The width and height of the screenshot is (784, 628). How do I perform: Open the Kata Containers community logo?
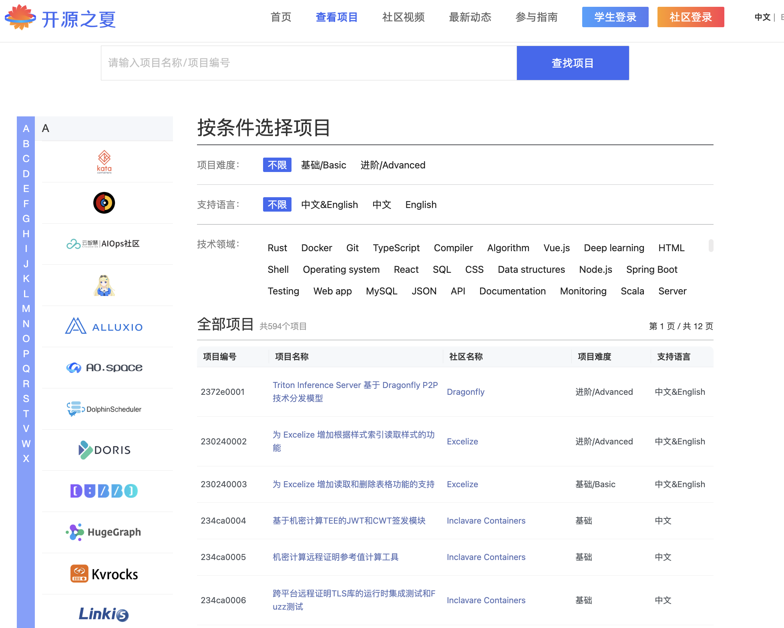pyautogui.click(x=104, y=162)
